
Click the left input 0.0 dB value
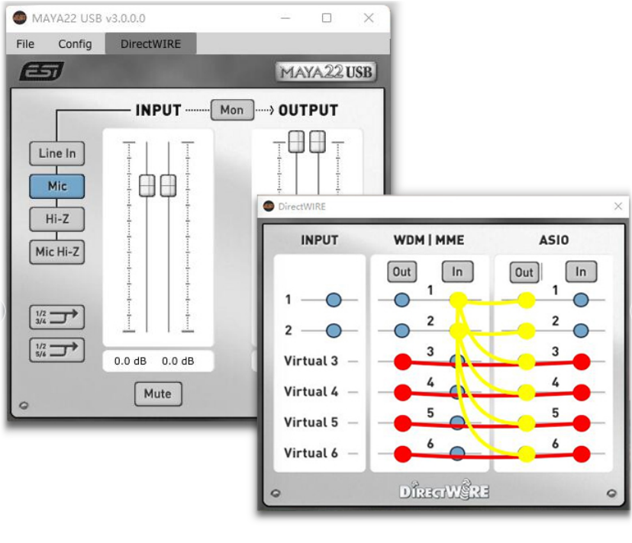[131, 361]
